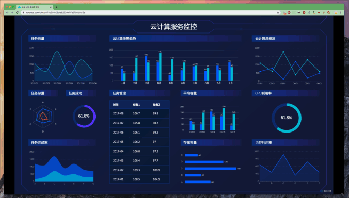The width and height of the screenshot is (349, 198).
Task: Open a new tab with the plus icon
Action: pos(57,7)
